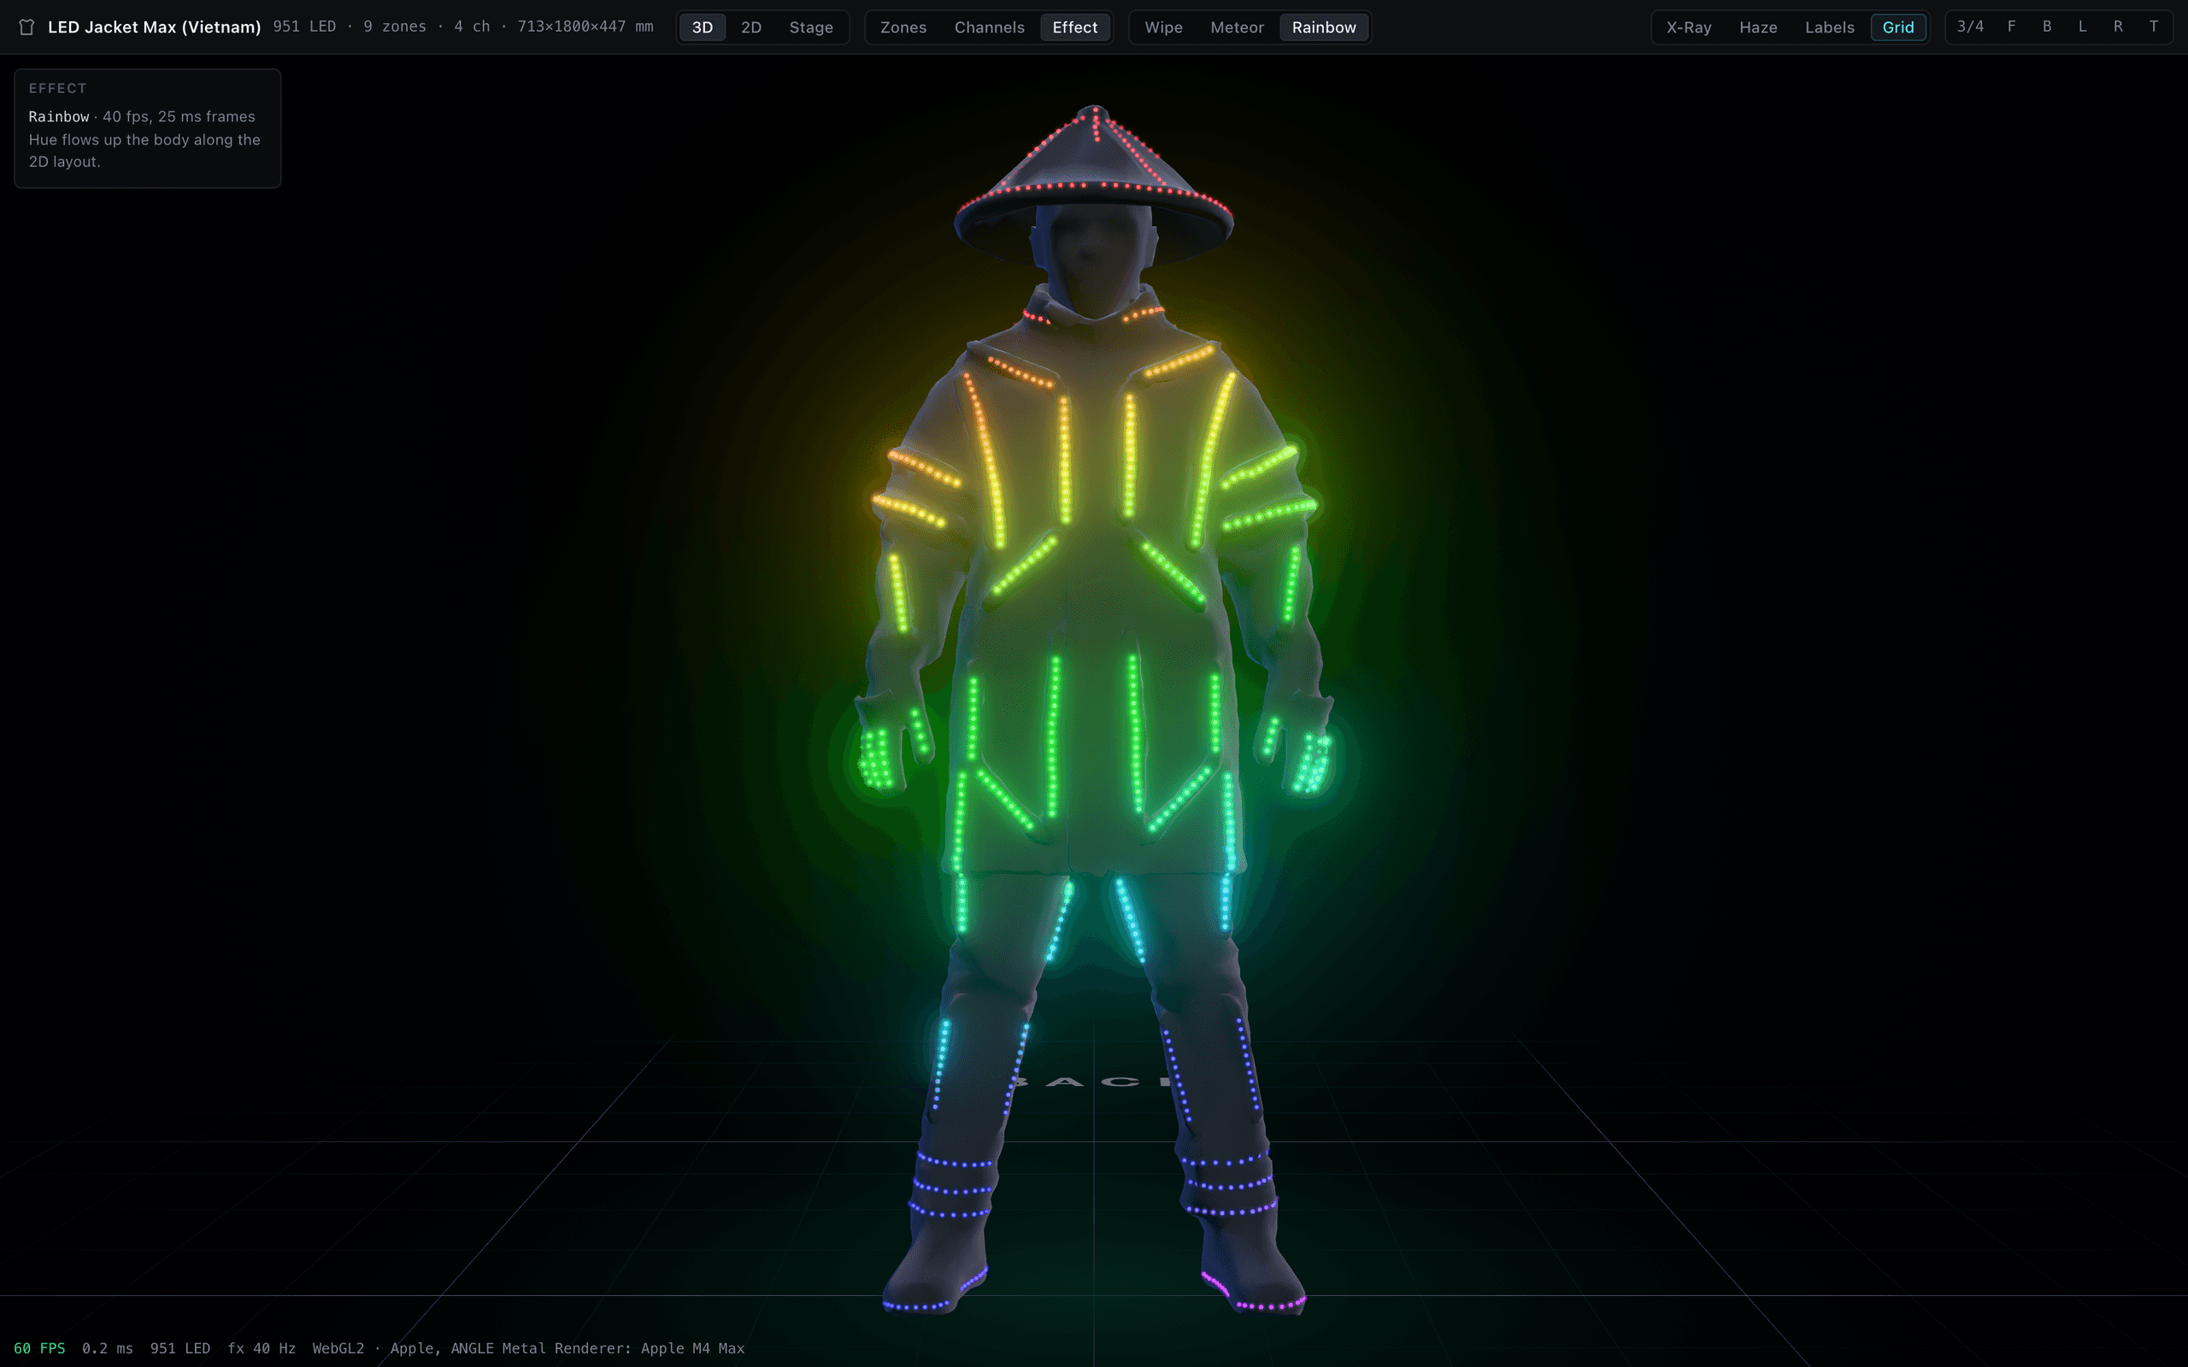Click the 'Rainbow · 40 fps' description line
This screenshot has width=2188, height=1367.
click(142, 117)
